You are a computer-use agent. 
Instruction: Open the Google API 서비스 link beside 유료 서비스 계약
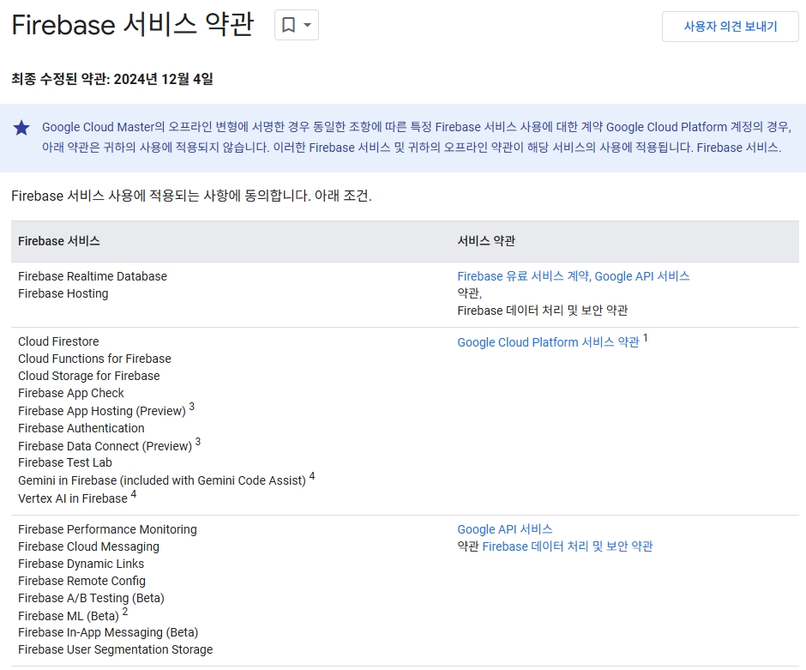coord(642,276)
